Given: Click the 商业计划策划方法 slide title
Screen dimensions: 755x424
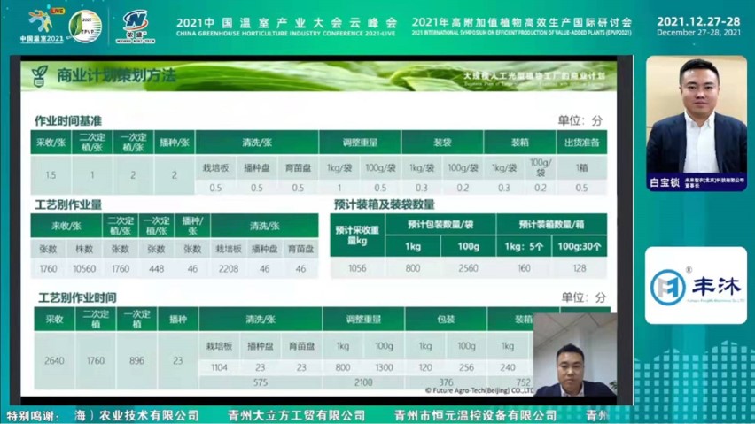Looking at the screenshot, I should (116, 75).
